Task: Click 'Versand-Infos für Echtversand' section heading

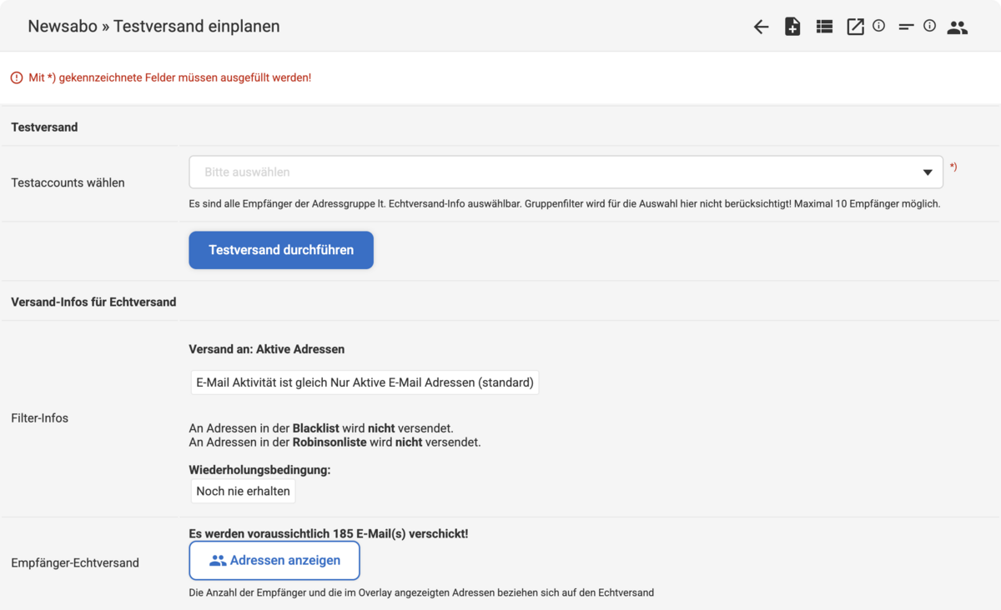Action: [x=93, y=302]
